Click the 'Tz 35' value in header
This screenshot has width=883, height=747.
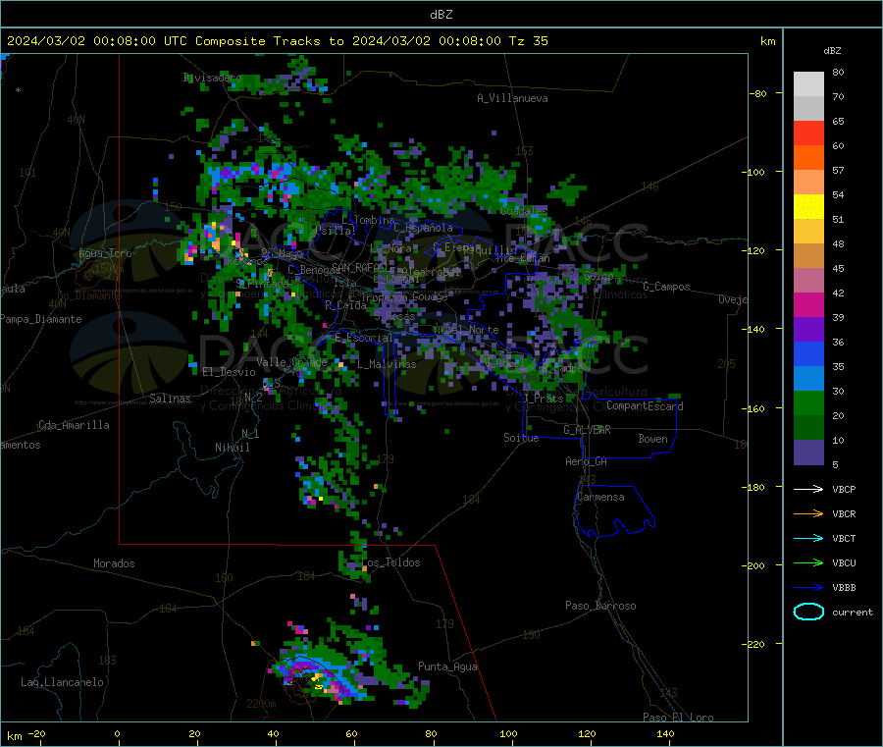[x=528, y=41]
